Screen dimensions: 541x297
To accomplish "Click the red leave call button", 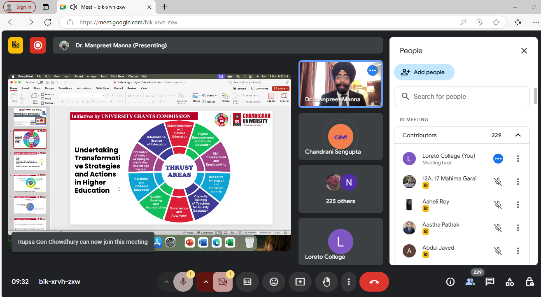I will coord(374,282).
